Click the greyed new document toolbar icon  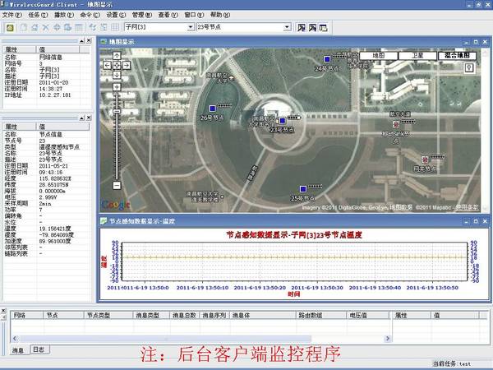(x=24, y=28)
